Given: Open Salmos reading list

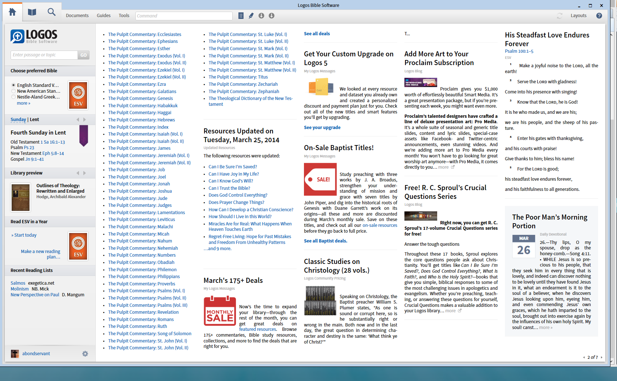Looking at the screenshot, I should [x=18, y=283].
